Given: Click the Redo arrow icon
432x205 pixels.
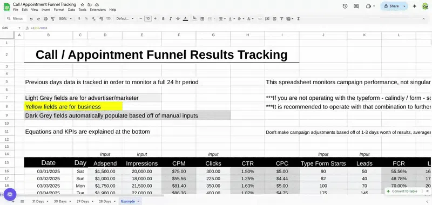Looking at the screenshot, I should 38,19.
